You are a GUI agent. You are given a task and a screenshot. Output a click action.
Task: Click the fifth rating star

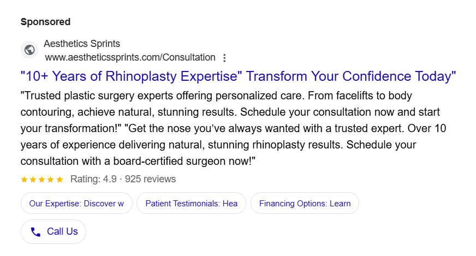60,180
